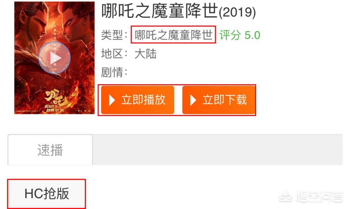Screen dimensions: 350x209
Task: Click the 大陆 region value
Action: coord(146,54)
